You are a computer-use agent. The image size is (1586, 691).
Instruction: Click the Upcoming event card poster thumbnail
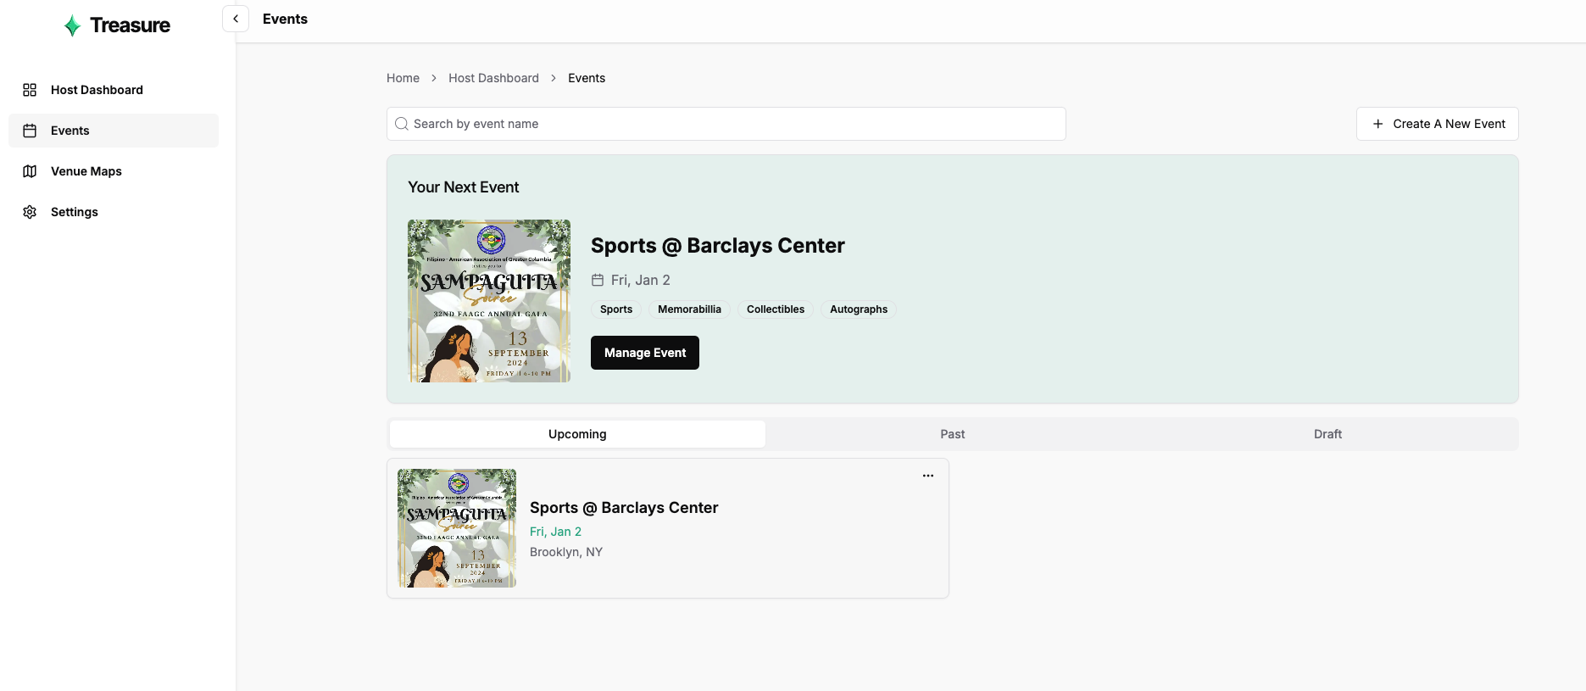[457, 528]
